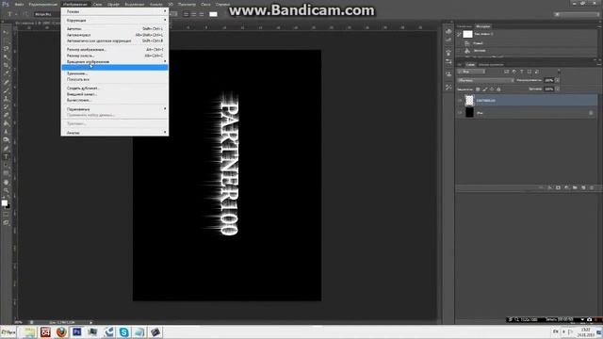
Task: Click Firefox icon in Windows taskbar
Action: click(61, 331)
